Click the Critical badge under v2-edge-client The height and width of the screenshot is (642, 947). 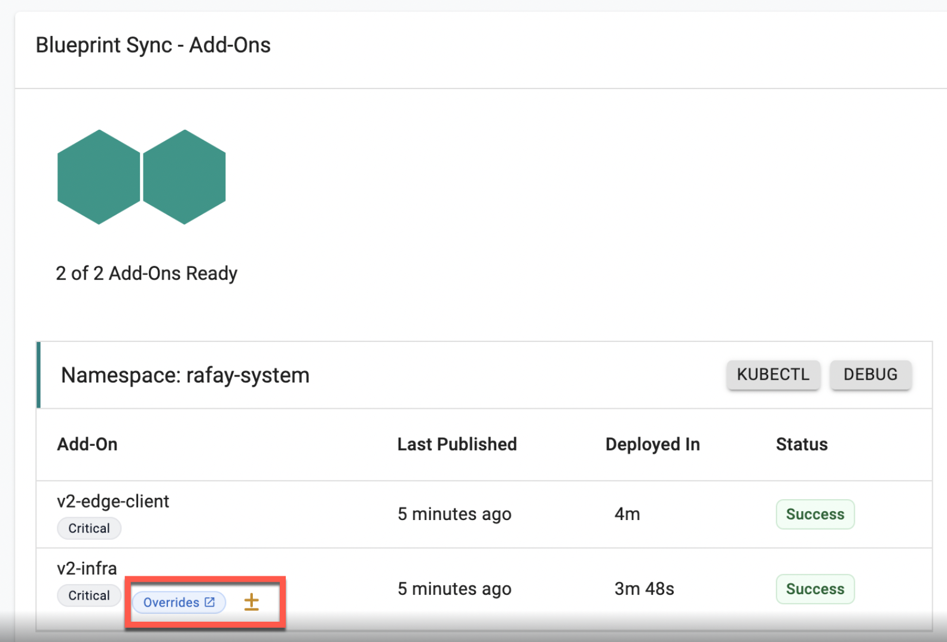[89, 528]
